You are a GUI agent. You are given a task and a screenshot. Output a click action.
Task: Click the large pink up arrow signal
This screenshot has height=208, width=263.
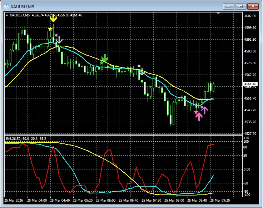[199, 116]
